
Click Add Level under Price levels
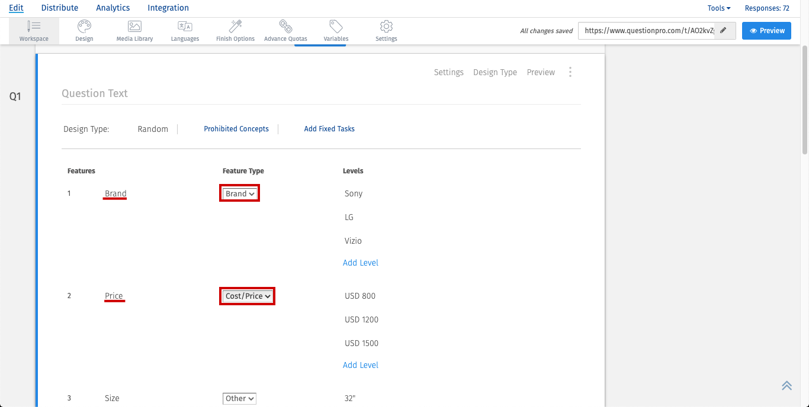[361, 365]
